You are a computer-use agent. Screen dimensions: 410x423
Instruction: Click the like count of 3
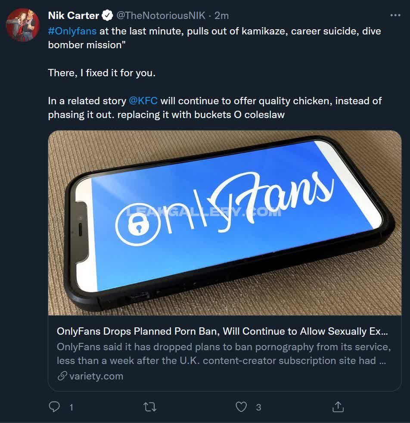click(x=258, y=407)
